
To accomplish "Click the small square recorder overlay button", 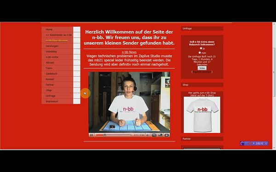I will tap(266, 144).
